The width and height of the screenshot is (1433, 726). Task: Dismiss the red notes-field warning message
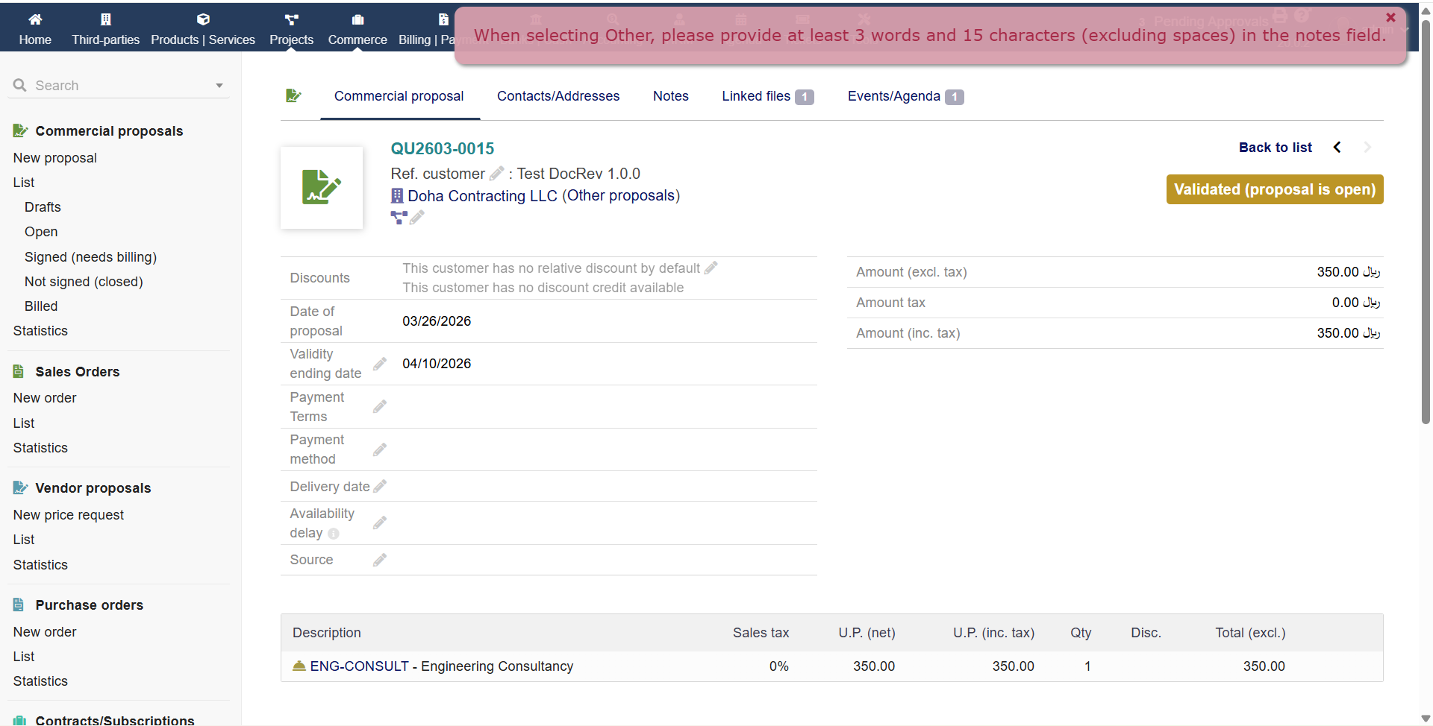point(1390,17)
